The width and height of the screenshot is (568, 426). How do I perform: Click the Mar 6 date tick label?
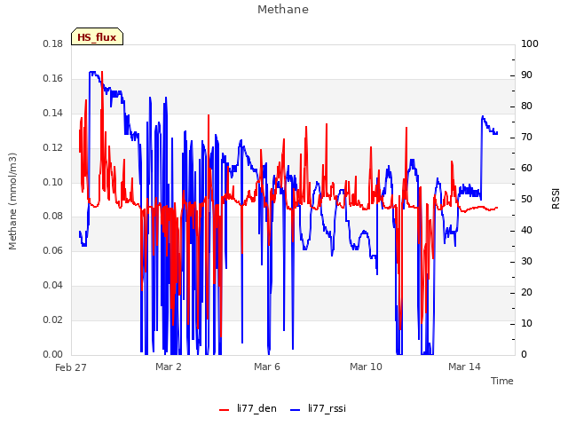[267, 367]
